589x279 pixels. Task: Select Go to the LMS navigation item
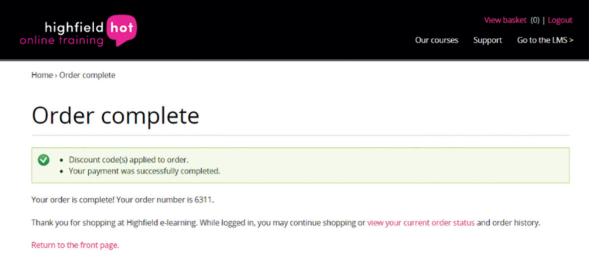tap(545, 40)
